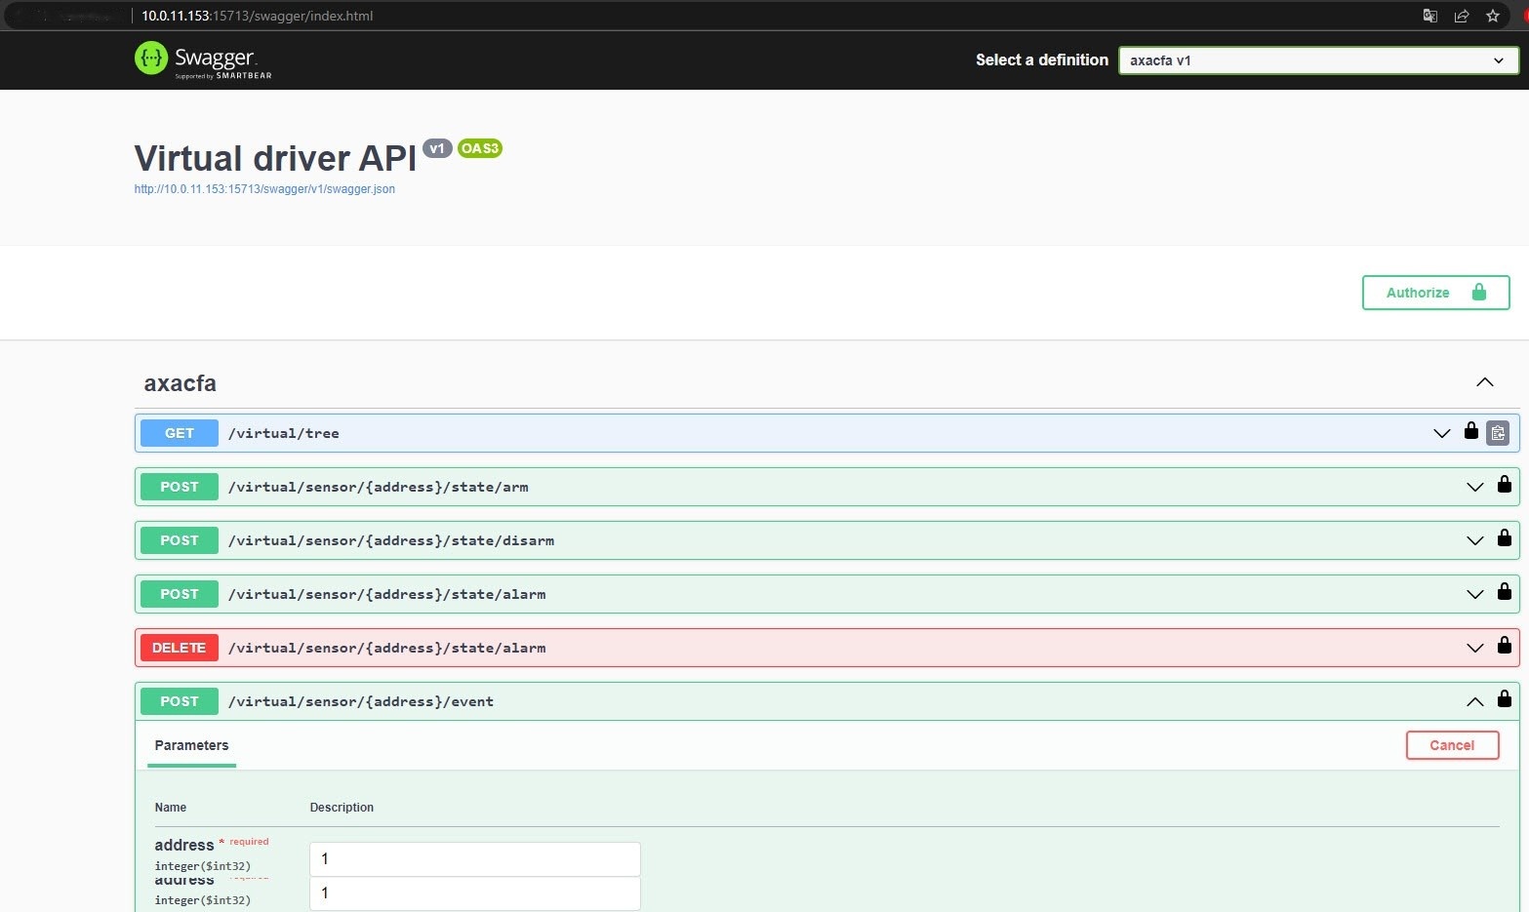
Task: Copy GET /virtual/tree path to clipboard
Action: click(1498, 433)
